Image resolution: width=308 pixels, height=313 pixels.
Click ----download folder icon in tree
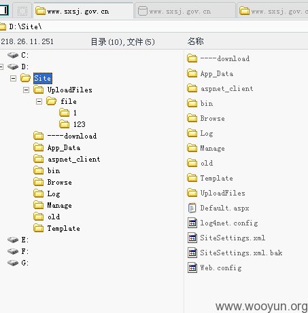point(39,136)
